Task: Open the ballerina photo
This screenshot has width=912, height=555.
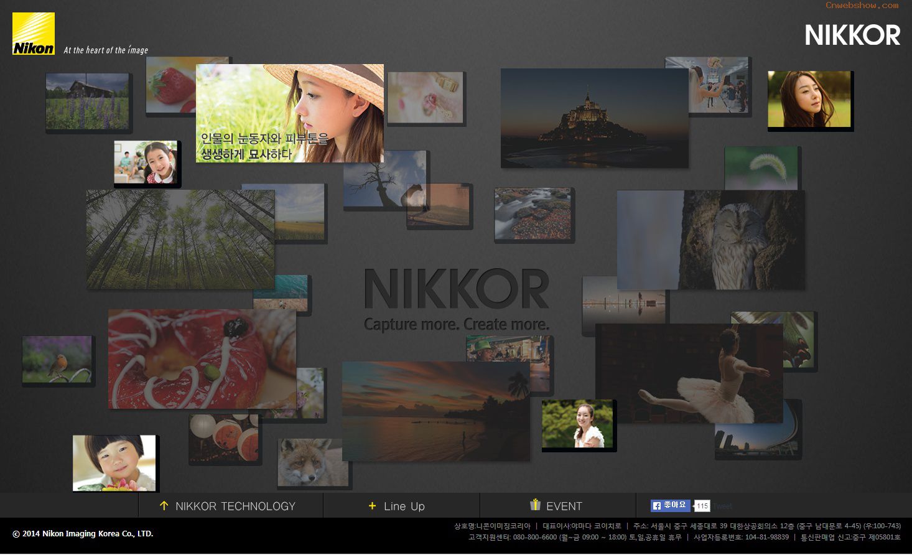Action: tap(689, 373)
